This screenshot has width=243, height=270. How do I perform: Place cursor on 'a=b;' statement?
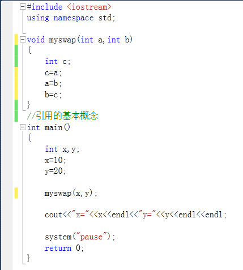click(x=53, y=83)
